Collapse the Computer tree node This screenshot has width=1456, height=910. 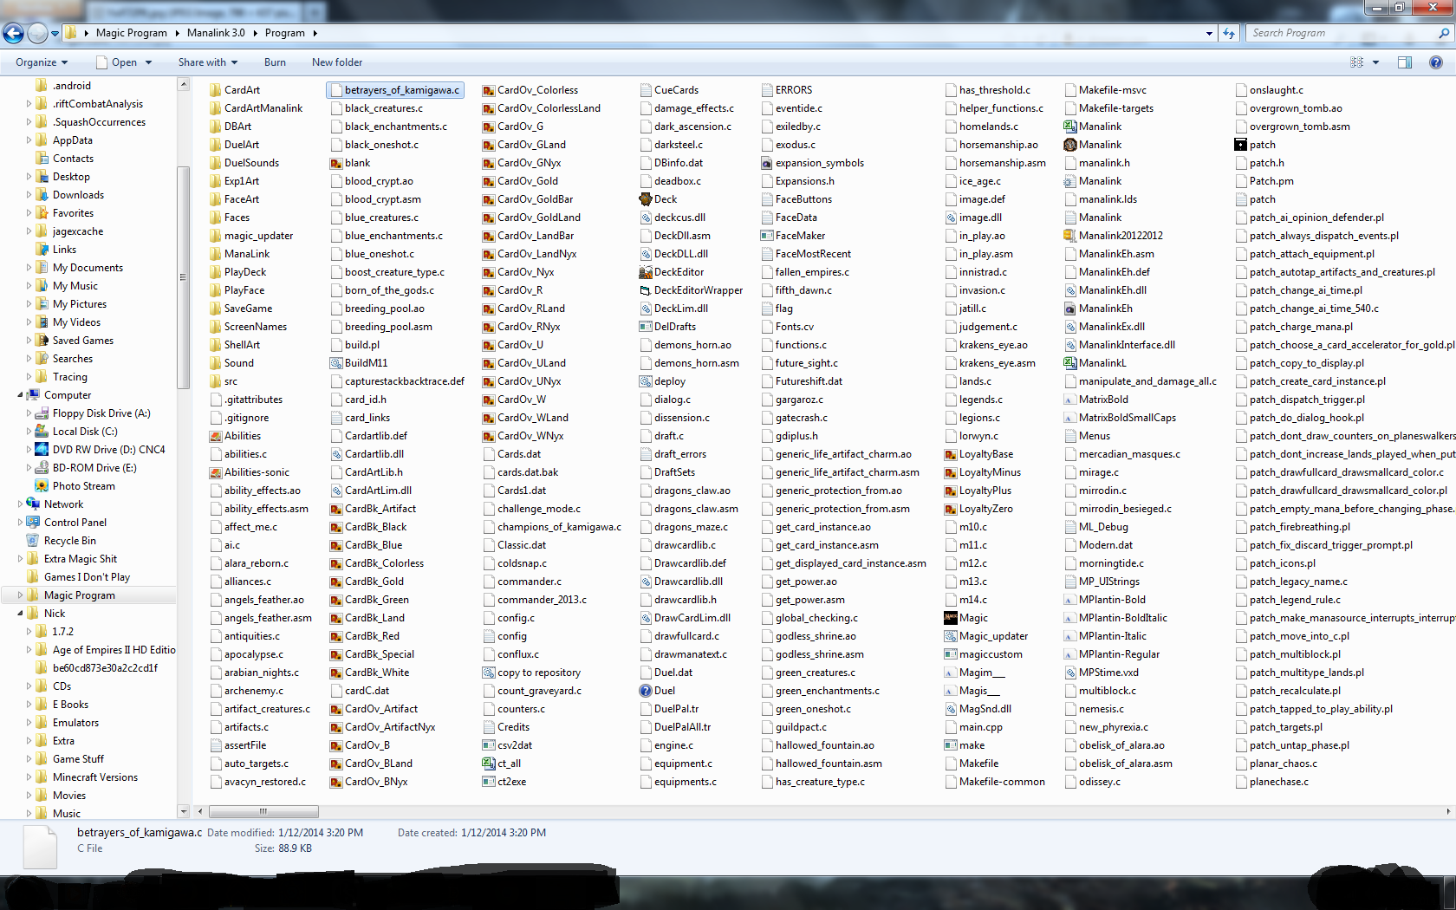point(21,395)
